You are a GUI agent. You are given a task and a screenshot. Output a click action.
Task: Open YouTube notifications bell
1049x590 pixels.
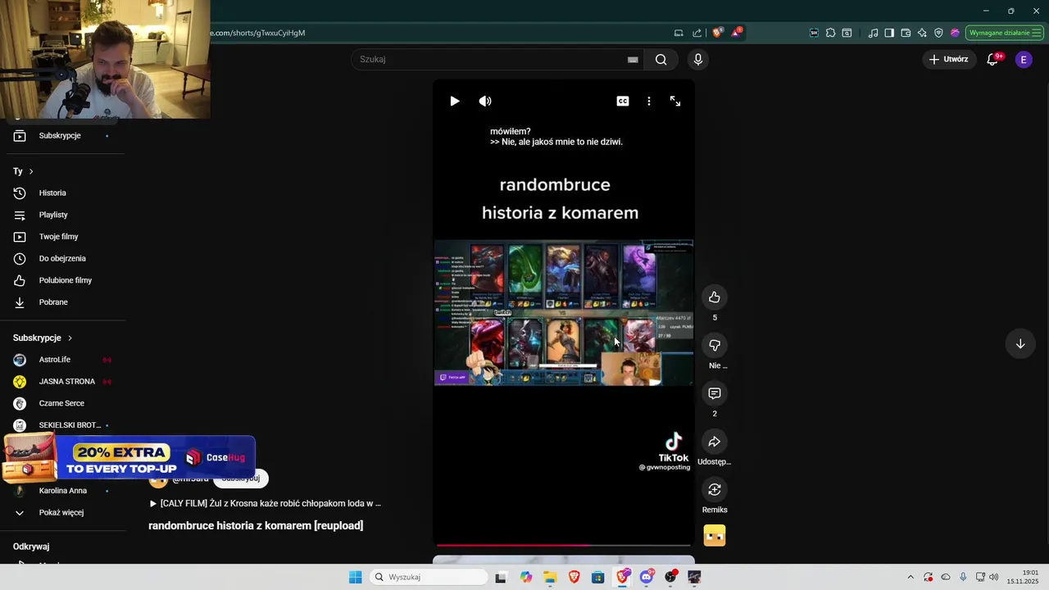pos(992,59)
